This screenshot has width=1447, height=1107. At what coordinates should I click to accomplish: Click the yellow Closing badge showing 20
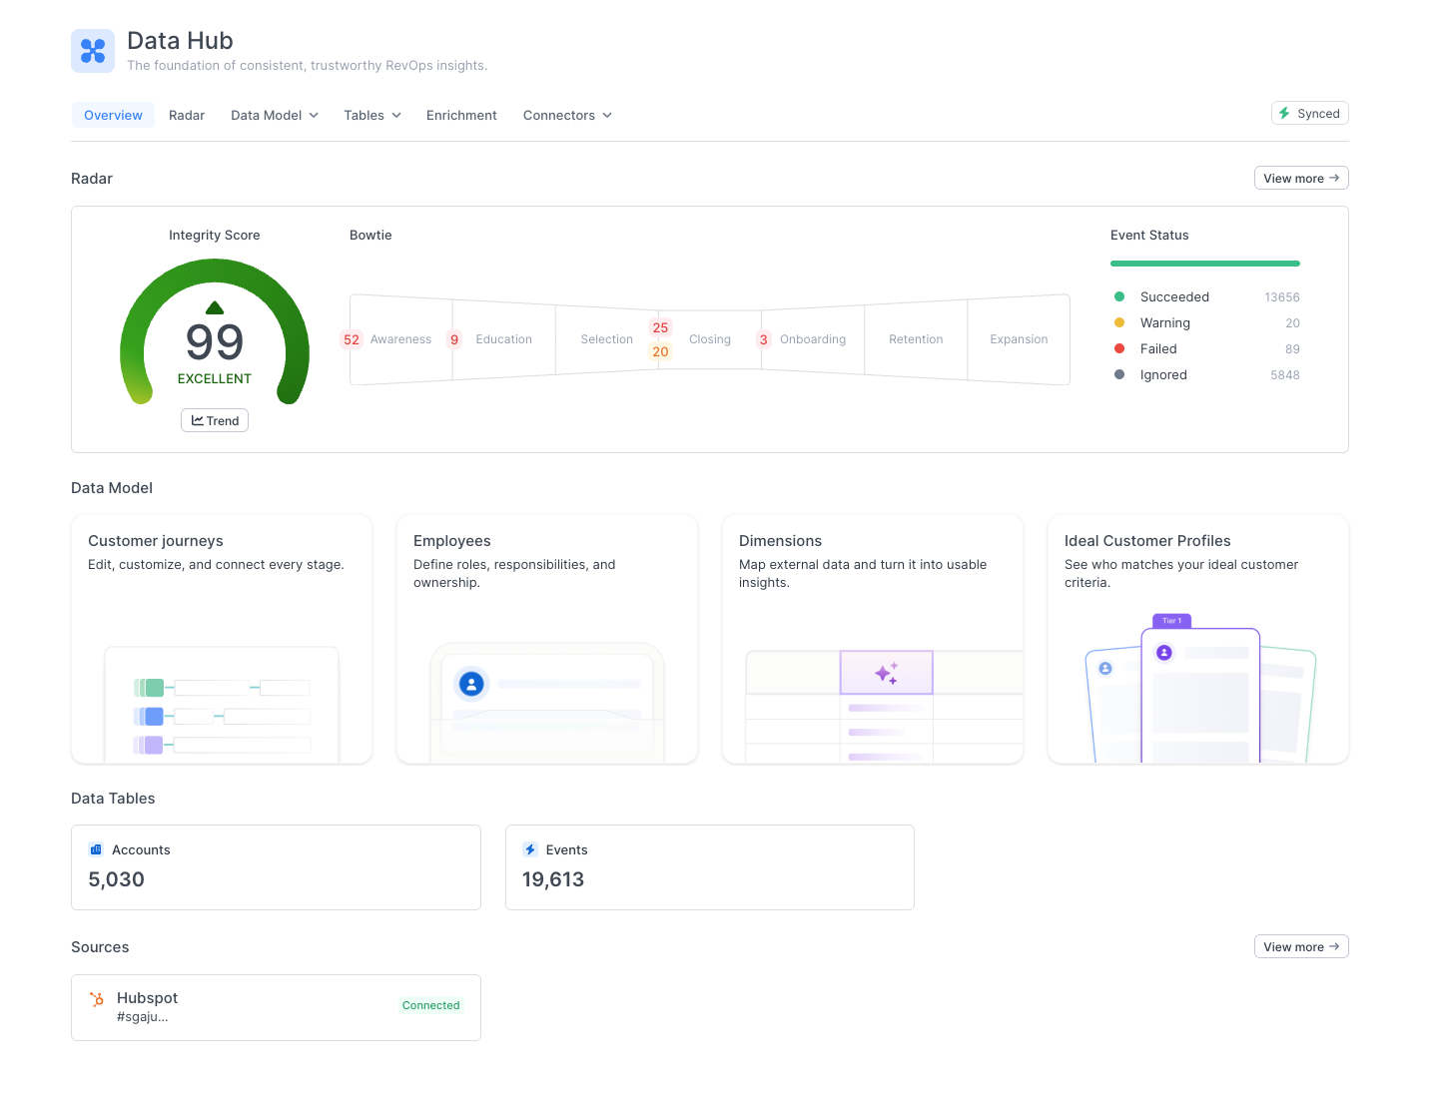point(660,351)
